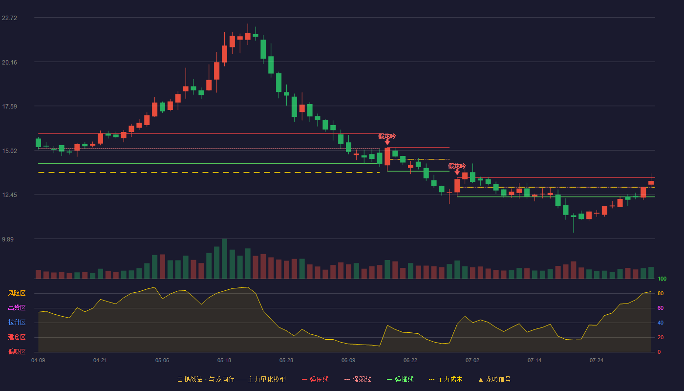Click the 07-02 date label
This screenshot has height=391, width=684.
[x=472, y=360]
